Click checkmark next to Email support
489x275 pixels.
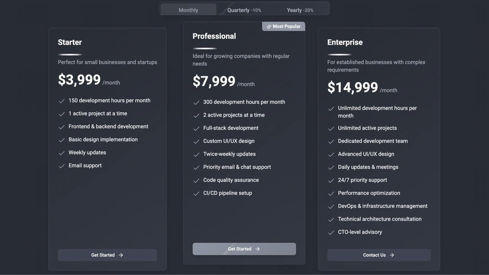coord(62,166)
